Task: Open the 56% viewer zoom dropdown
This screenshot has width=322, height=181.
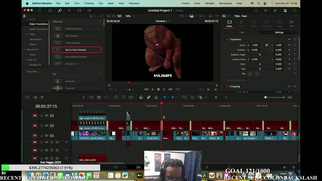Action: click(130, 16)
